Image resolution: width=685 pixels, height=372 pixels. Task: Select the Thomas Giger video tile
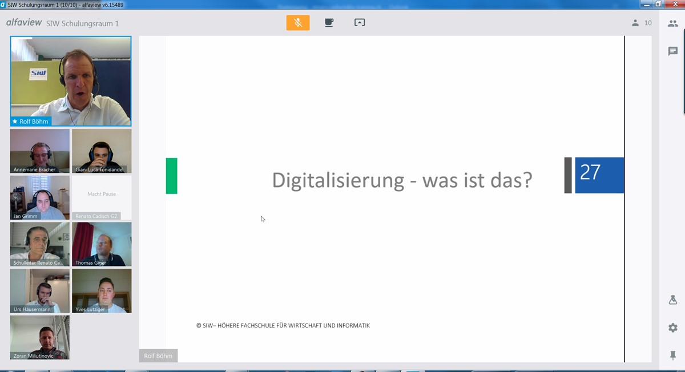tap(102, 244)
